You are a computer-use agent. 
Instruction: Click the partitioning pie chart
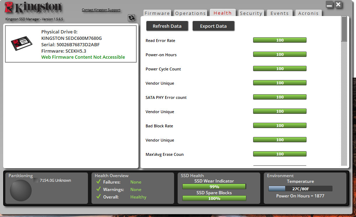(21, 190)
